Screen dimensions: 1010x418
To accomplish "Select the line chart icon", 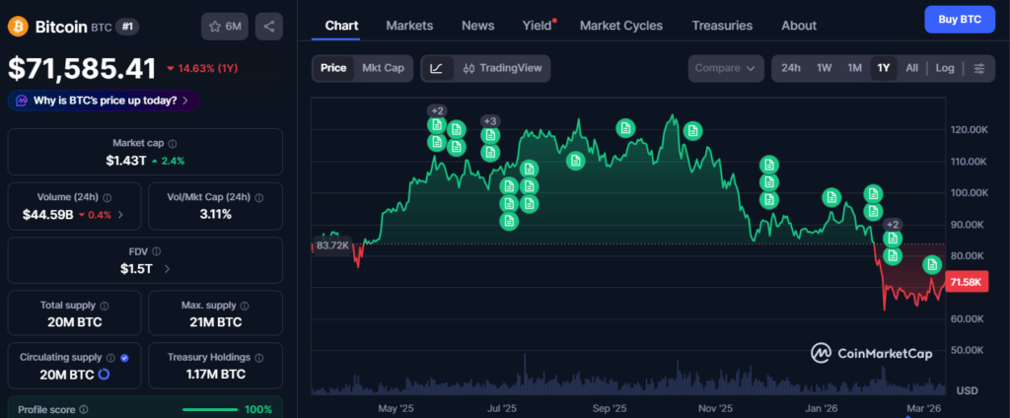I will [437, 68].
